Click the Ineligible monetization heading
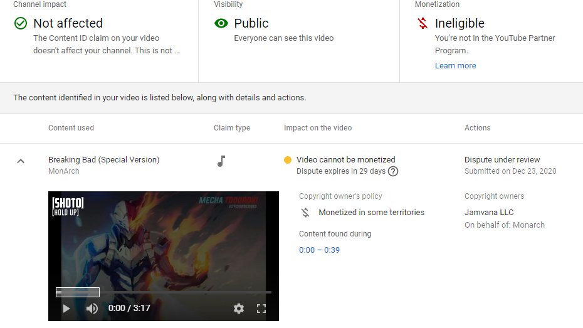Screen dimensions: 583x328 click(x=460, y=23)
